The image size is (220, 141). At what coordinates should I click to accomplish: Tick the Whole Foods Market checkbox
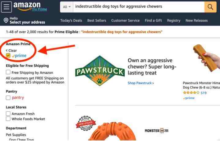(8, 119)
